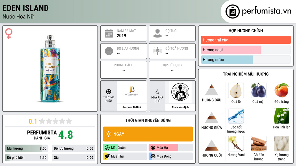Click the Độ phổ biến 1.10 score bar
Viewport: 296px width, 166px height.
click(x=27, y=158)
